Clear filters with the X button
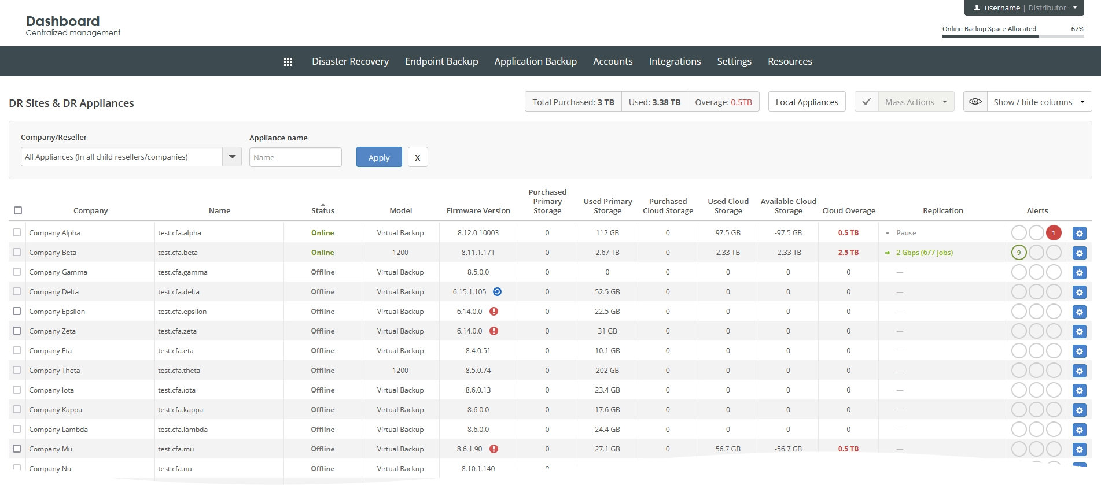 [418, 157]
